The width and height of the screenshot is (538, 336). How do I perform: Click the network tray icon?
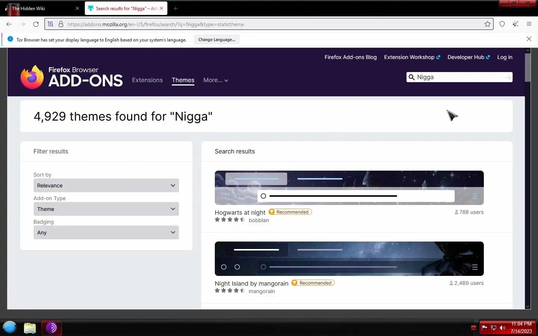494,328
